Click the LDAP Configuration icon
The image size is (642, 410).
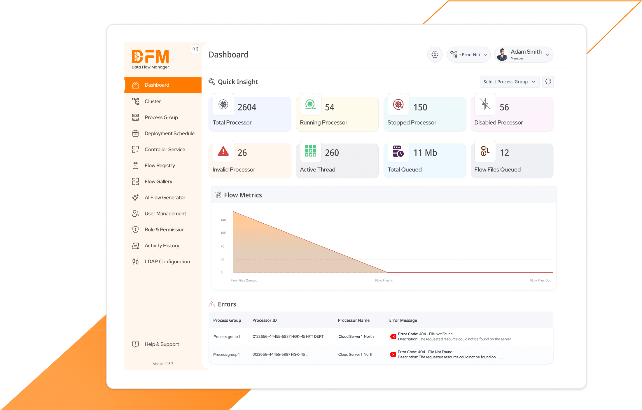tap(135, 262)
